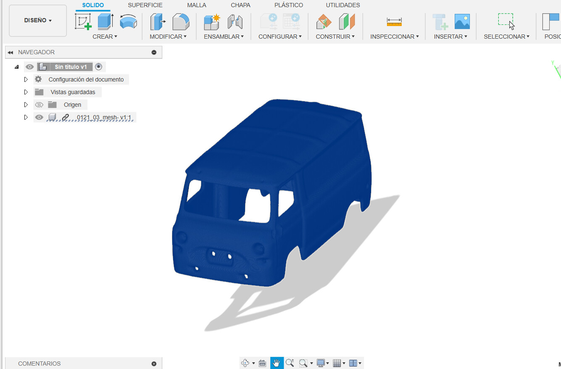
Task: Open the Grid and Snaps dropdown arrow
Action: point(344,364)
